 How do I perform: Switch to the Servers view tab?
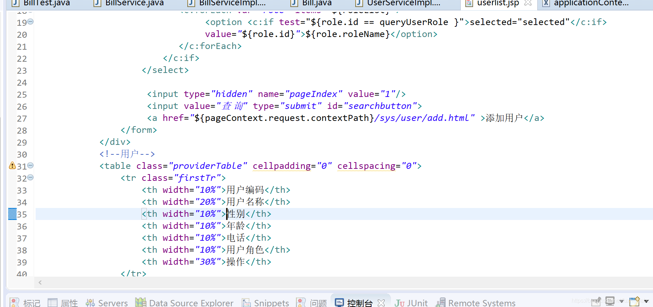tap(113, 303)
